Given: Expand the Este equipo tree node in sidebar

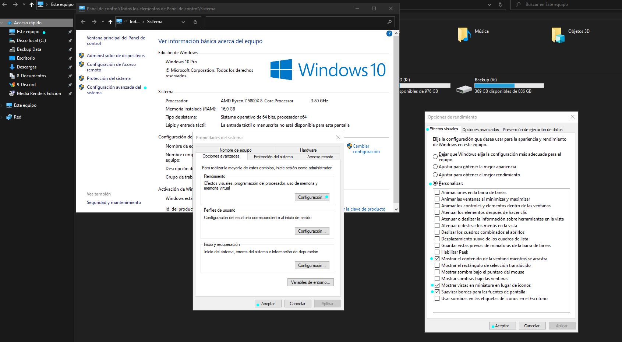Looking at the screenshot, I should [x=2, y=105].
